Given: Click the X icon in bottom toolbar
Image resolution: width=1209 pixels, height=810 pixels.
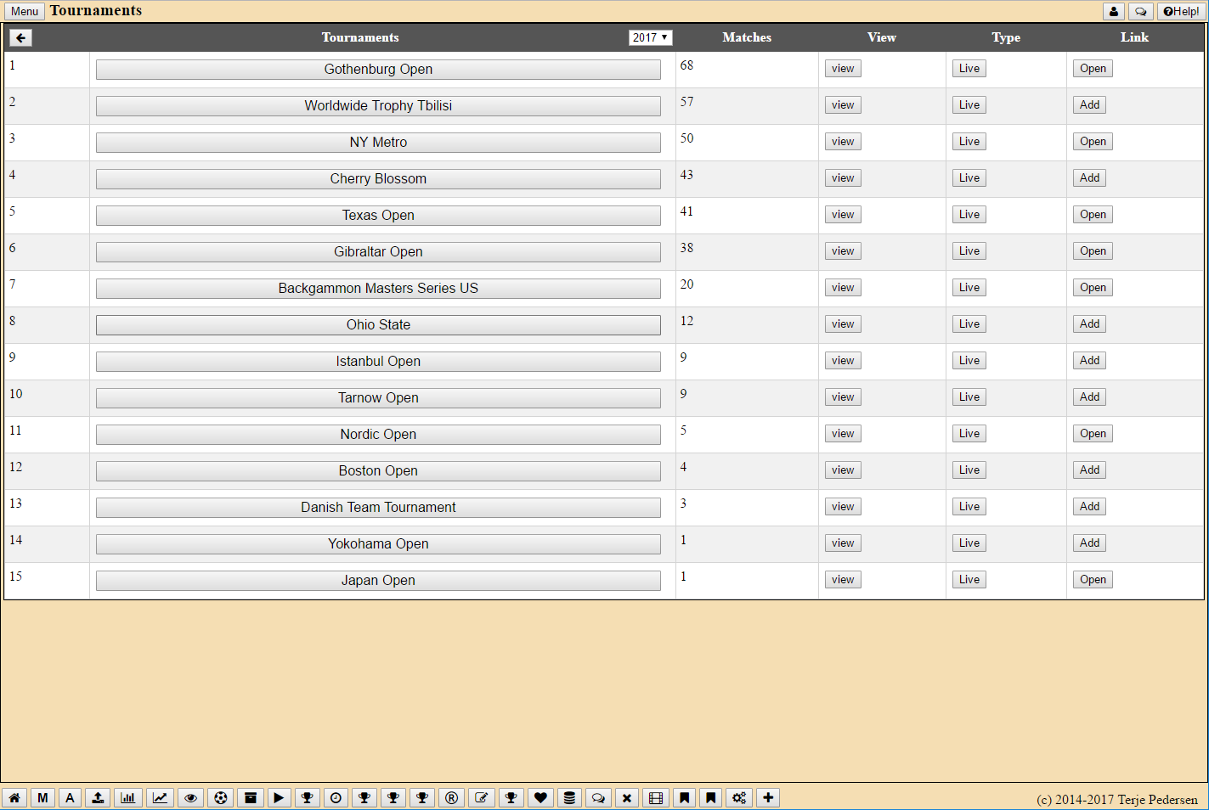Looking at the screenshot, I should (x=627, y=798).
